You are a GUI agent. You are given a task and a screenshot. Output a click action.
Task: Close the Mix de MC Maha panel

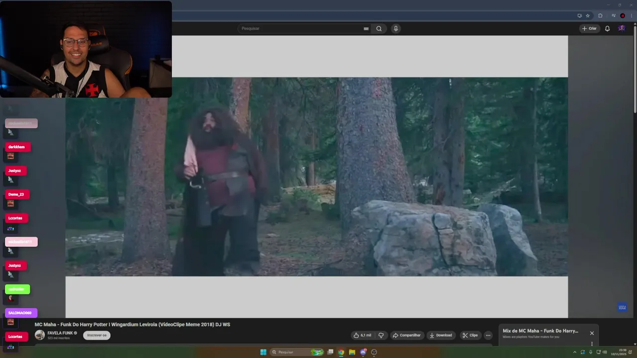[x=592, y=333]
